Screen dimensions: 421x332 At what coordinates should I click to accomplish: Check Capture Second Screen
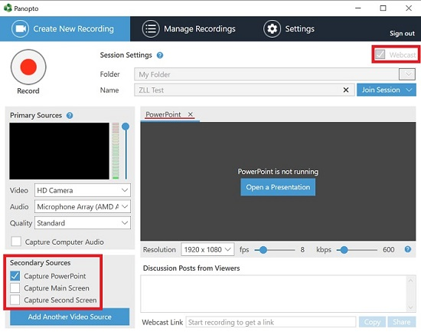15,300
